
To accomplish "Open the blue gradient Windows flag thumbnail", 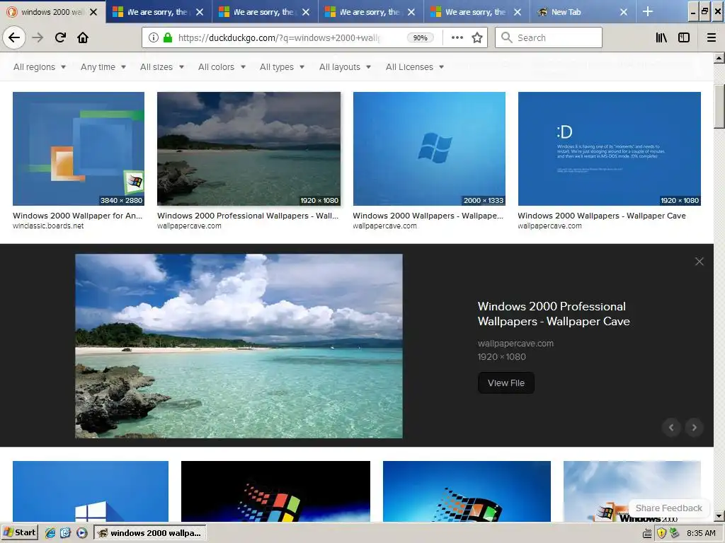I will [x=467, y=491].
